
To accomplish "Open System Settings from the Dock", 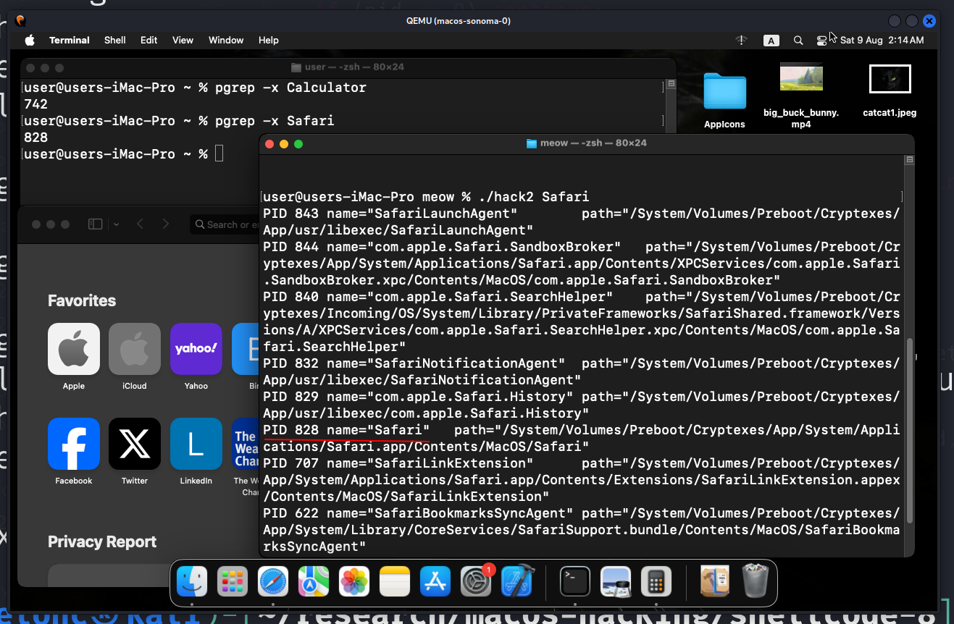I will [476, 581].
